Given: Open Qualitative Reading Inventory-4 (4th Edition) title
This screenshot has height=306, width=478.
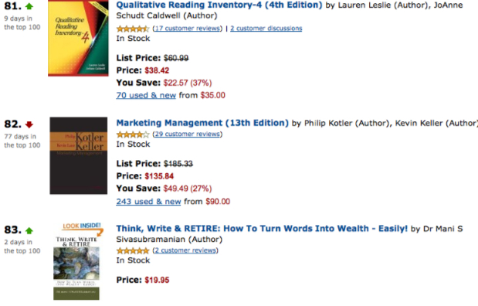Looking at the screenshot, I should (x=219, y=5).
